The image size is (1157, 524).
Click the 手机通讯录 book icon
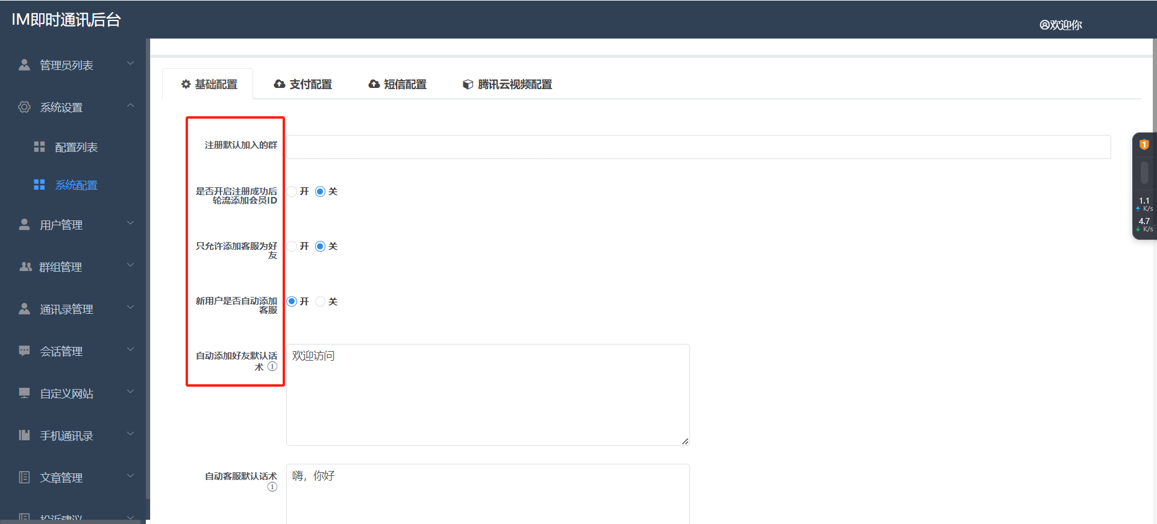(24, 435)
